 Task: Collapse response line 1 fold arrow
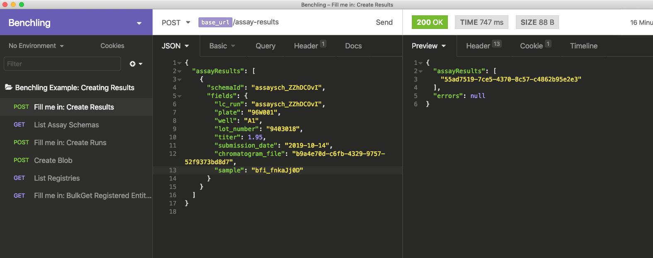[421, 63]
